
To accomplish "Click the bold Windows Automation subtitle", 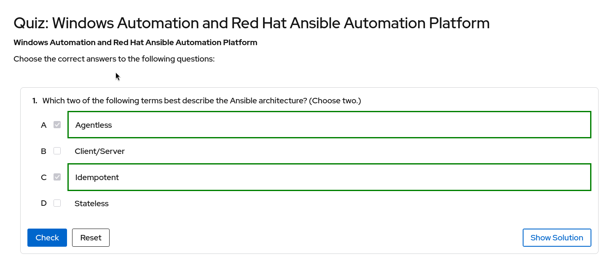I will [x=135, y=42].
